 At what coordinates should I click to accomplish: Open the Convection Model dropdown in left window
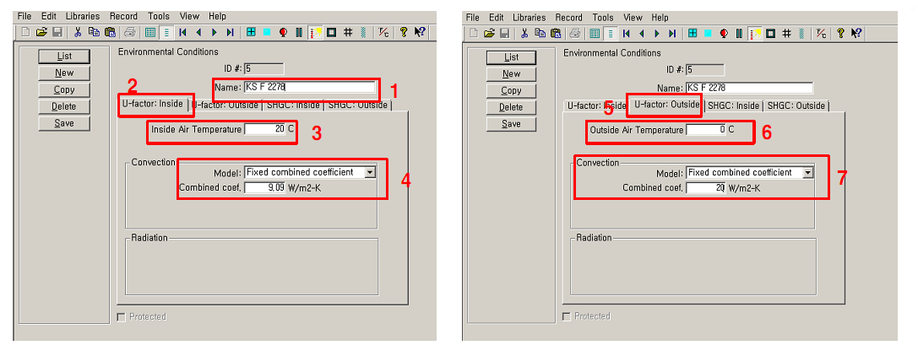369,172
